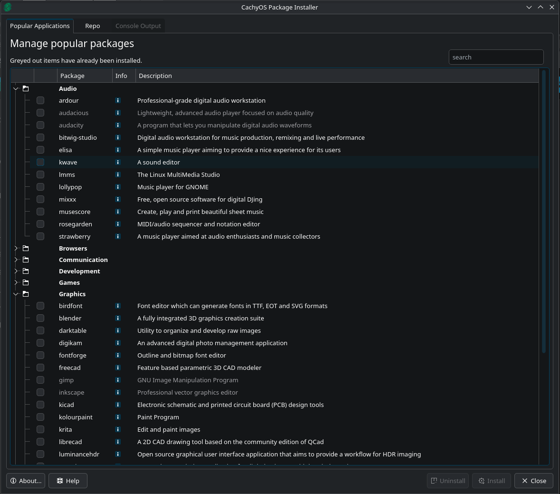Open info for bitwig-studio

pos(118,137)
